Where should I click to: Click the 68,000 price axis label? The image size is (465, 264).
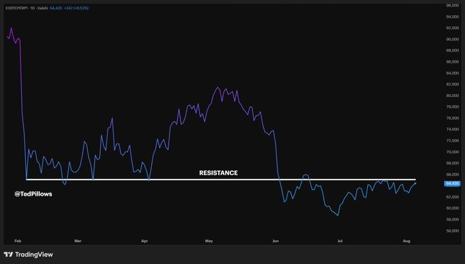click(x=453, y=163)
